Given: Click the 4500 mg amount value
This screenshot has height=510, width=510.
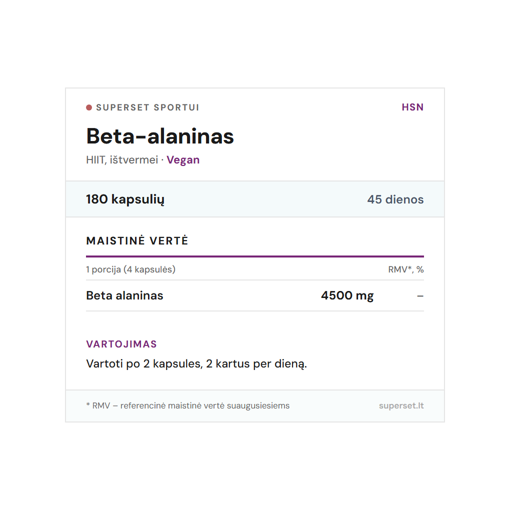Looking at the screenshot, I should (347, 295).
